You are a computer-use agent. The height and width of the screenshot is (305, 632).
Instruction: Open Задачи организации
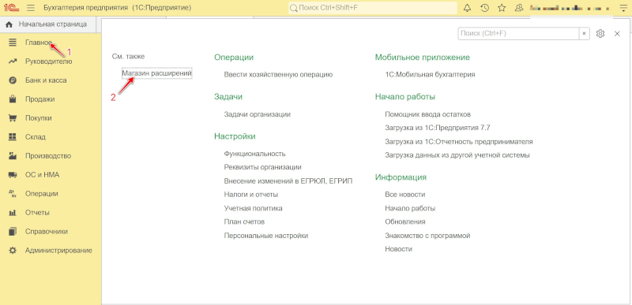(258, 114)
